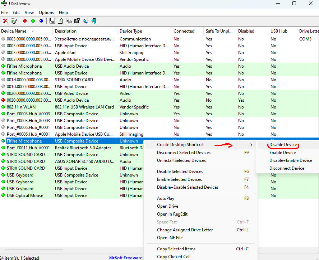Click the green status dot of USB Video Device row

pyautogui.click(x=3, y=93)
